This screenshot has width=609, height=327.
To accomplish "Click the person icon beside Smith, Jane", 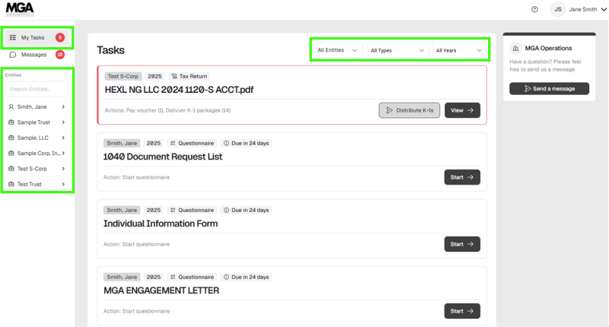I will 11,107.
